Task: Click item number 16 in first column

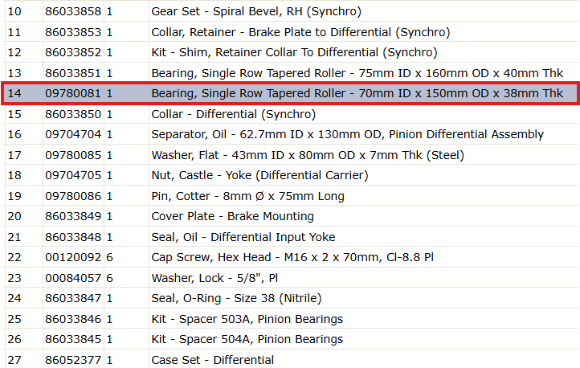Action: pyautogui.click(x=14, y=134)
